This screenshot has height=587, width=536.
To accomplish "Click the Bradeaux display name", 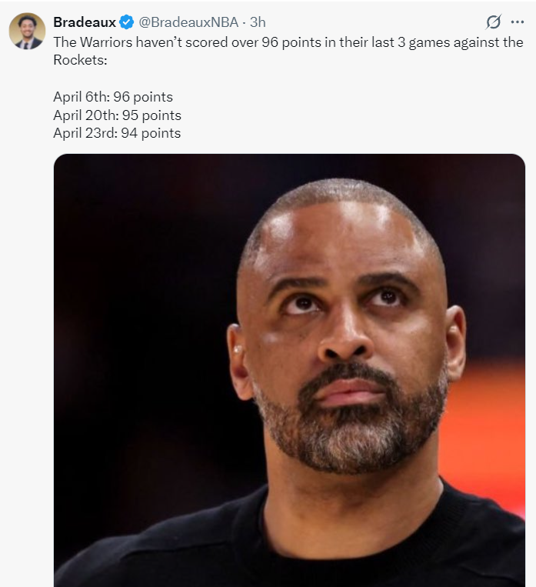I will 85,22.
